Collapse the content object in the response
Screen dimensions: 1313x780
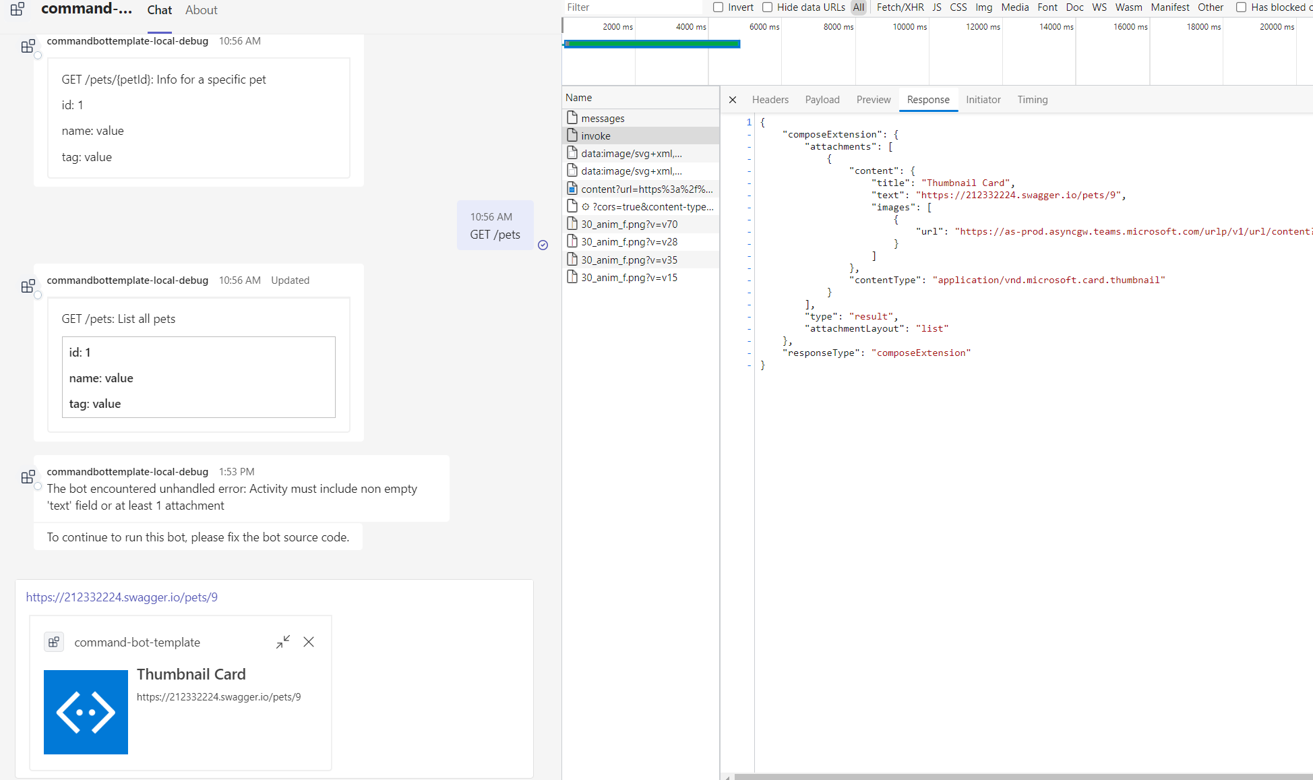749,171
